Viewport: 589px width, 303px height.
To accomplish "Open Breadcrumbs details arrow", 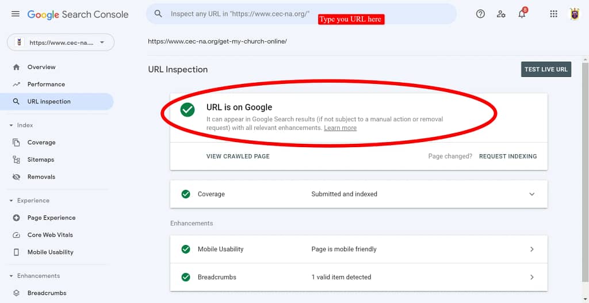I will pyautogui.click(x=532, y=277).
